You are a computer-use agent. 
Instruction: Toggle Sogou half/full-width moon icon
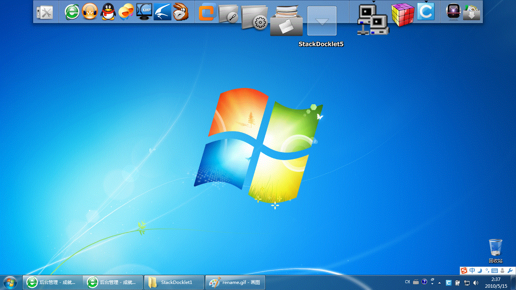[480, 271]
